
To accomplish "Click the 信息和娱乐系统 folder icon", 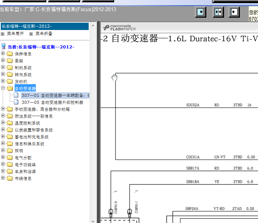I will (x=10, y=143).
